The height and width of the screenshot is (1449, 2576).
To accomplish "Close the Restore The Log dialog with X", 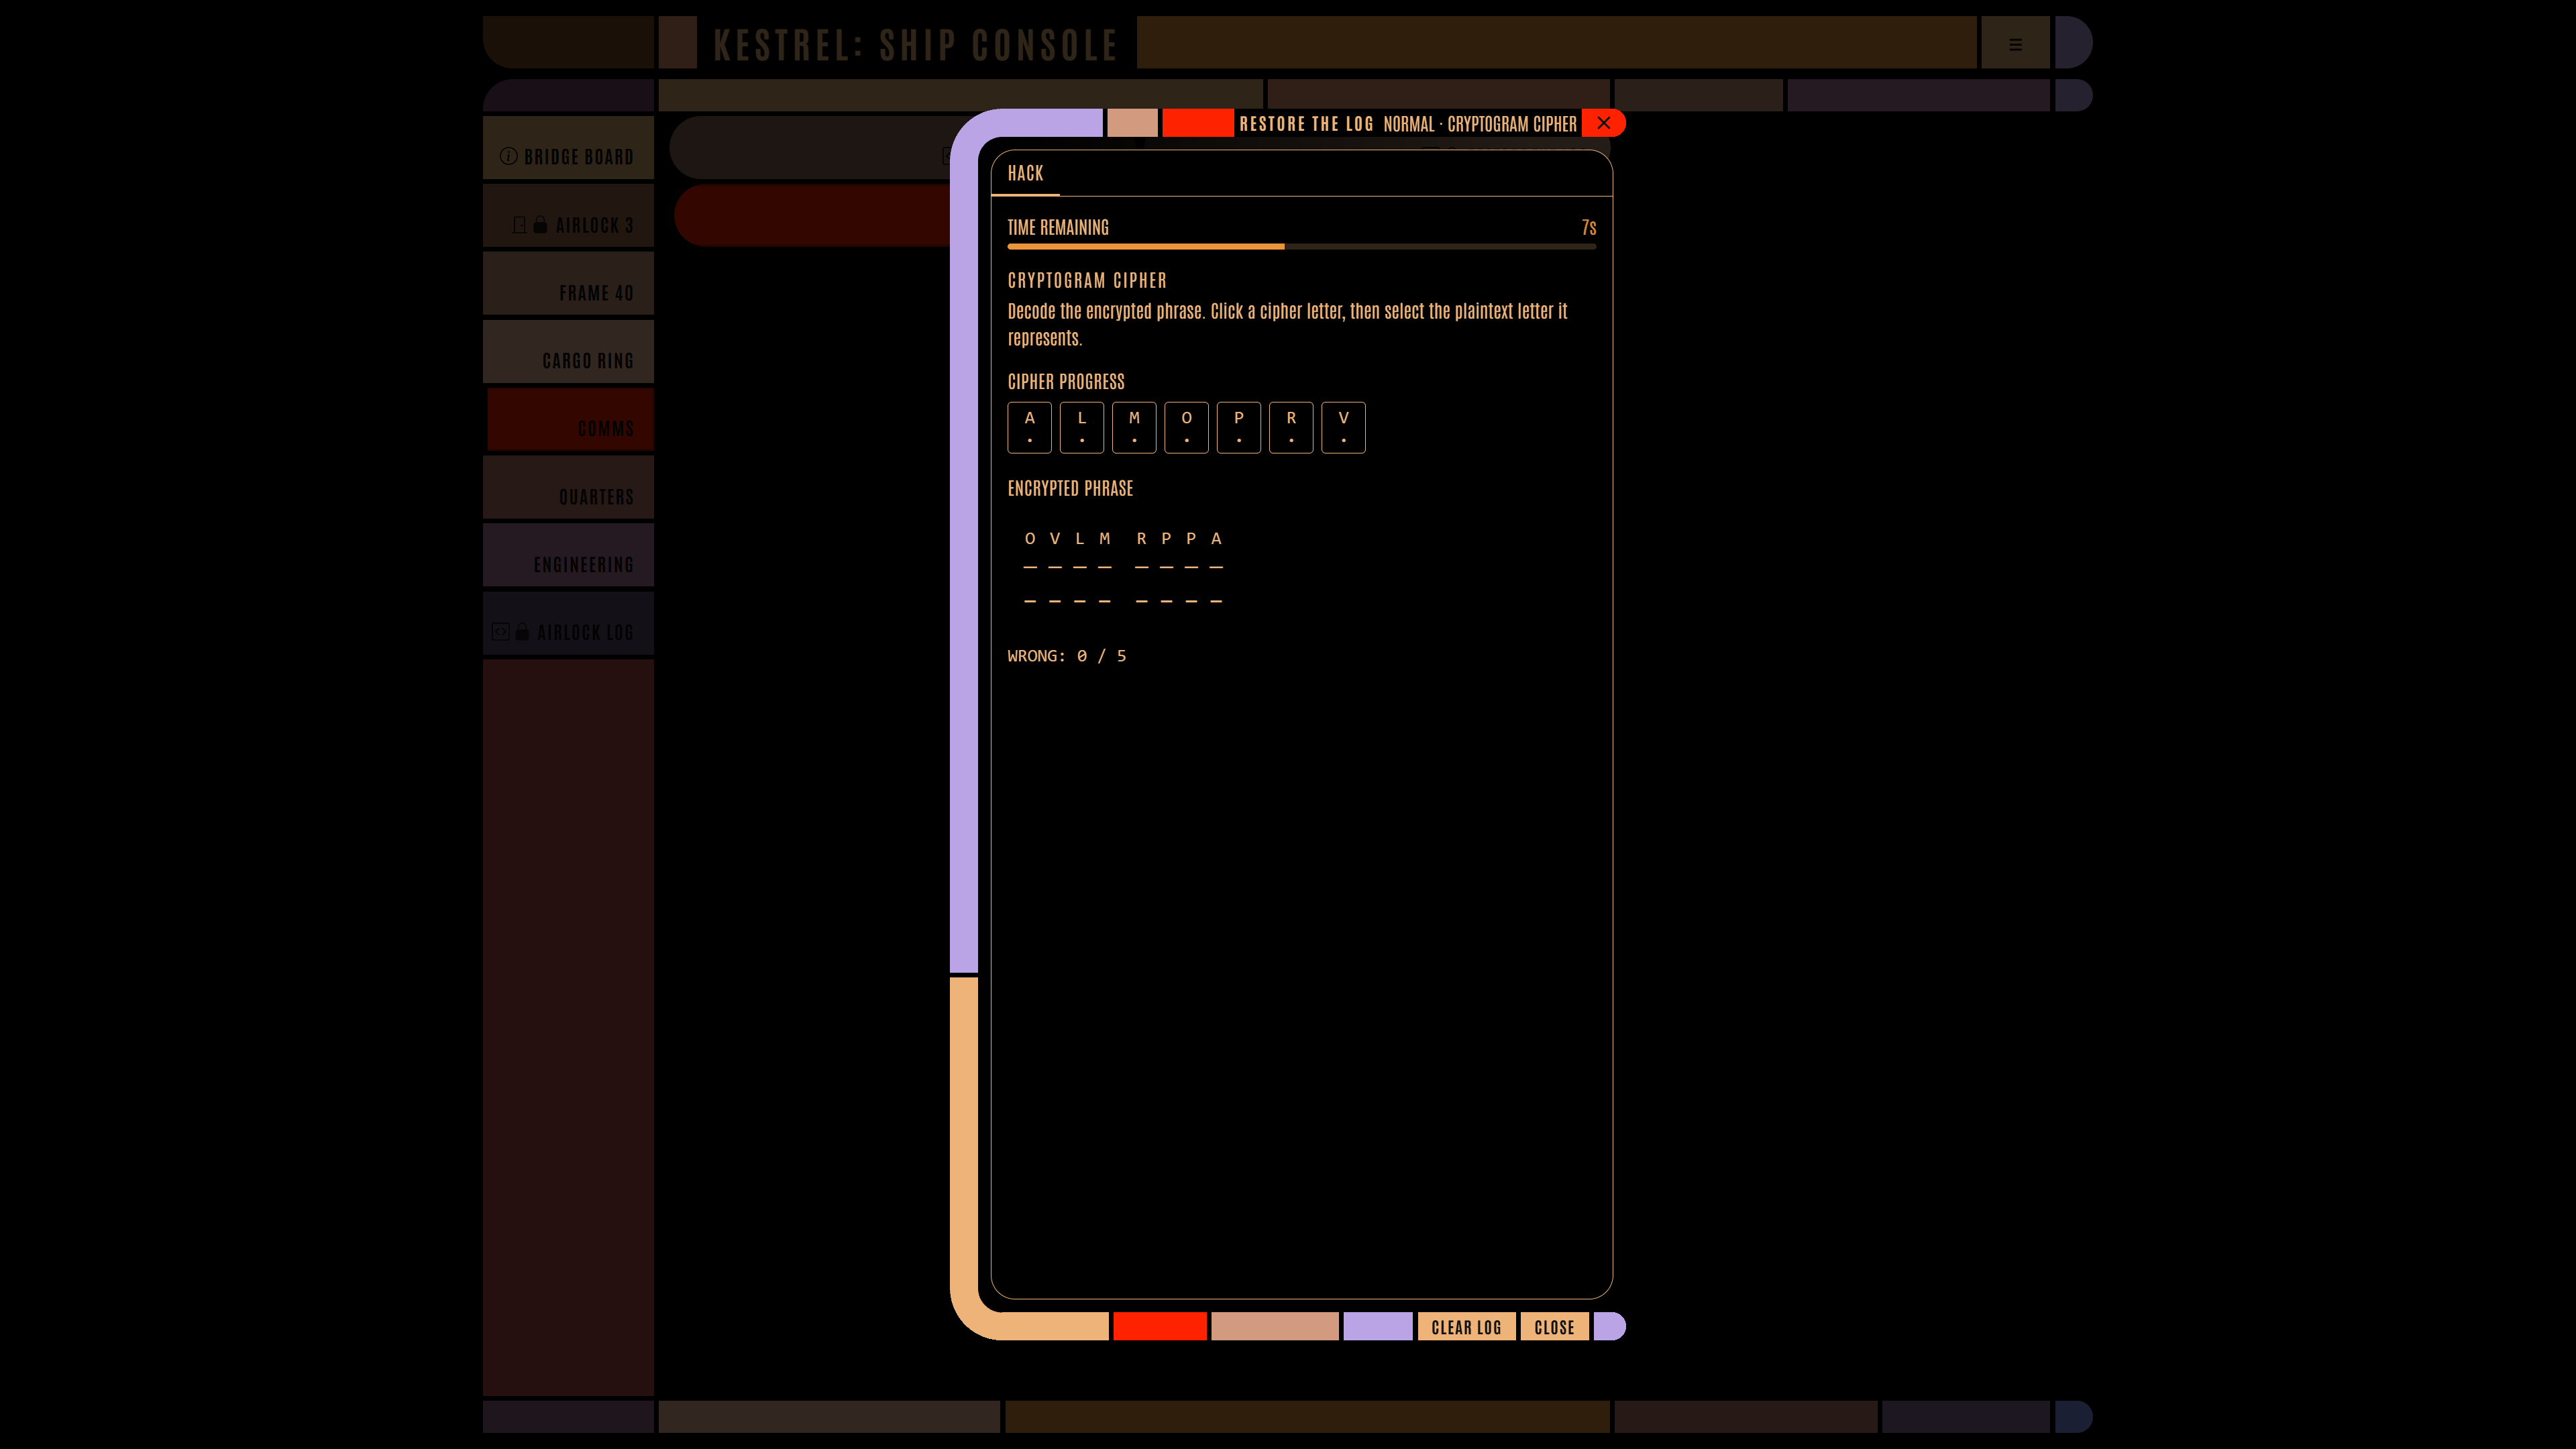I will pos(1604,123).
